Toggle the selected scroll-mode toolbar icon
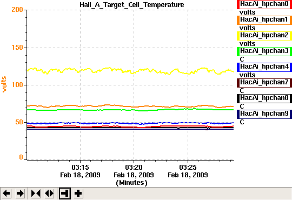This screenshot has width=292, height=200. [x=65, y=194]
